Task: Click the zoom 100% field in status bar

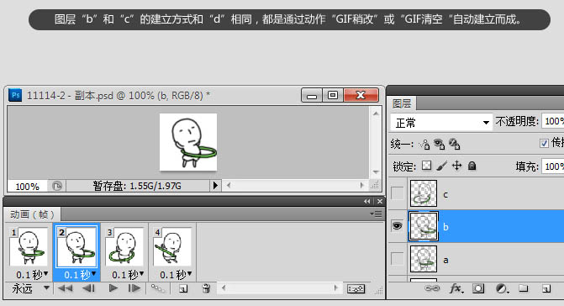Action: 27,187
